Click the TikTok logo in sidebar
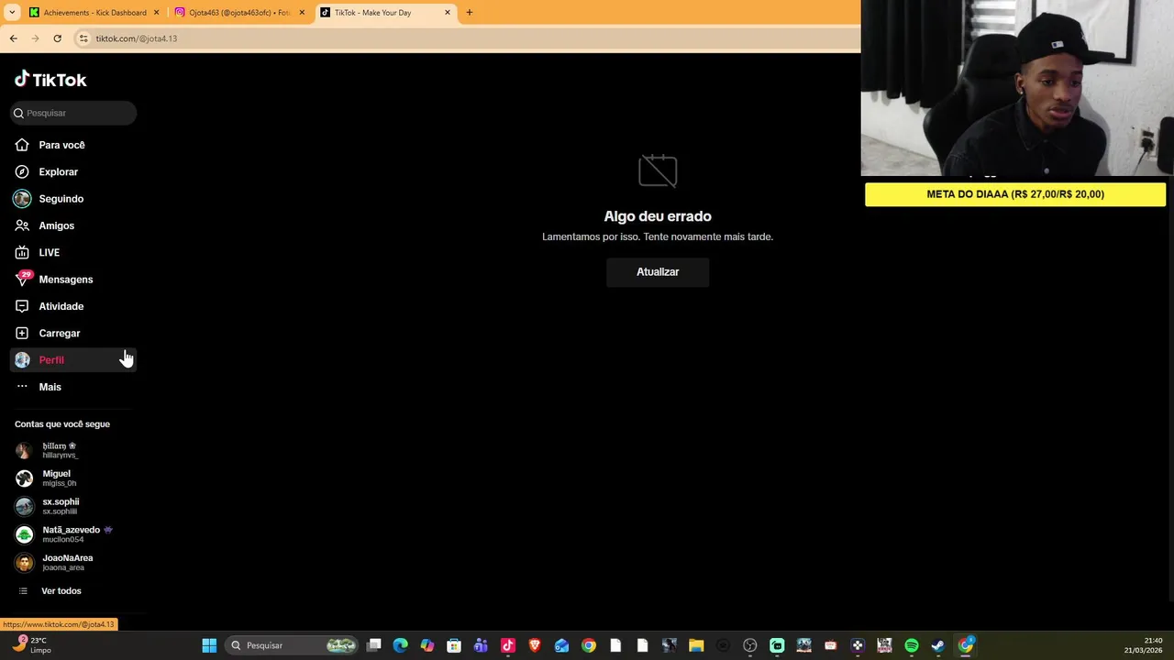This screenshot has width=1174, height=660. point(50,80)
